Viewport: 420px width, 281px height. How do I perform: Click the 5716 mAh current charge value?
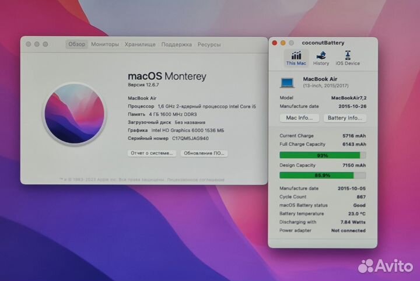354,136
